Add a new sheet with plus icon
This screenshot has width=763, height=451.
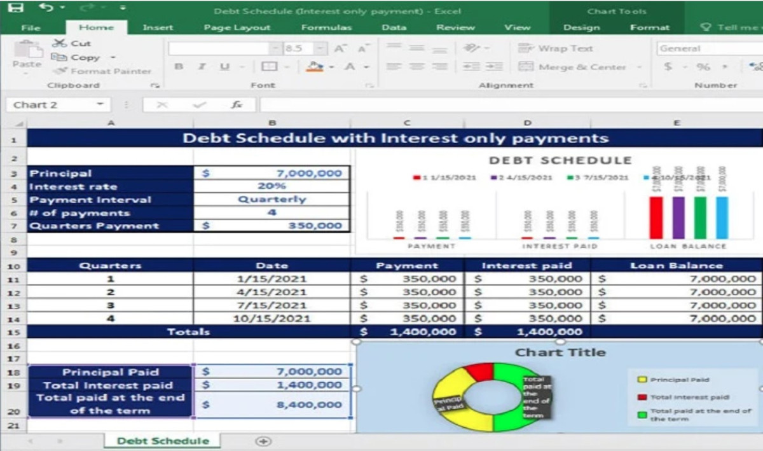pyautogui.click(x=263, y=441)
